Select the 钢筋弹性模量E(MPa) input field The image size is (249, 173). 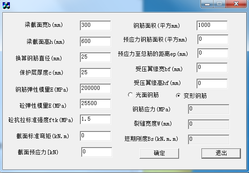click(96, 89)
